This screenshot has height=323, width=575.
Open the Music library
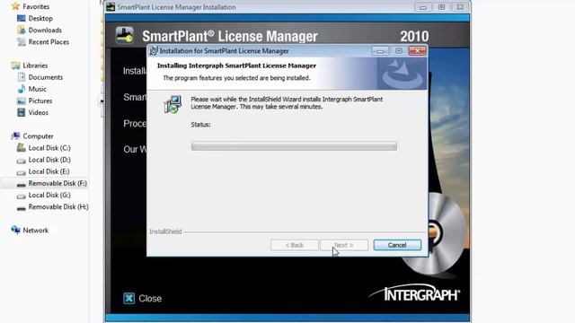pos(38,89)
